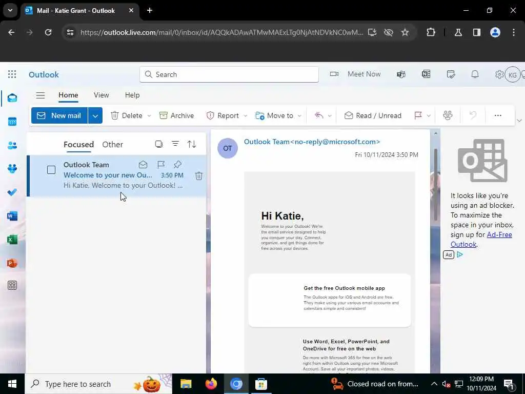
Task: Open More apps icon in the sidebar
Action: 12,285
